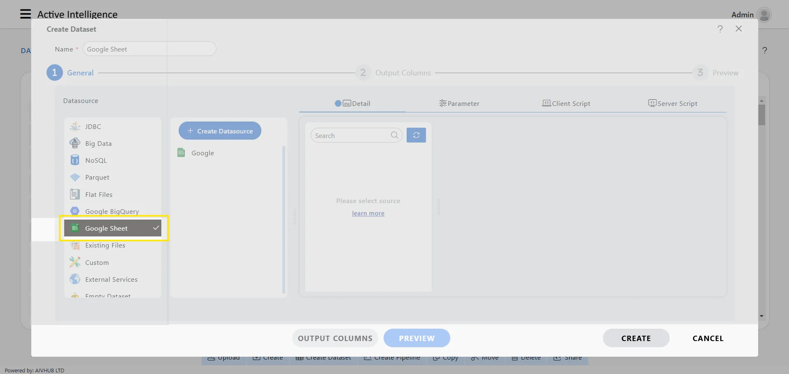Click the NoSQL datasource icon
The height and width of the screenshot is (374, 789).
(x=75, y=160)
